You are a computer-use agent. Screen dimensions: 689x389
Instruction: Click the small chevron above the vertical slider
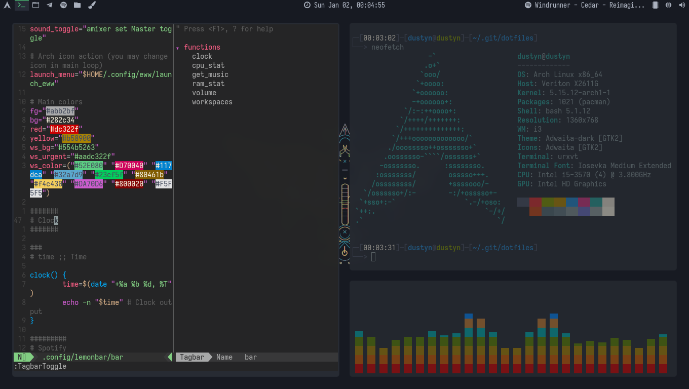pyautogui.click(x=344, y=179)
